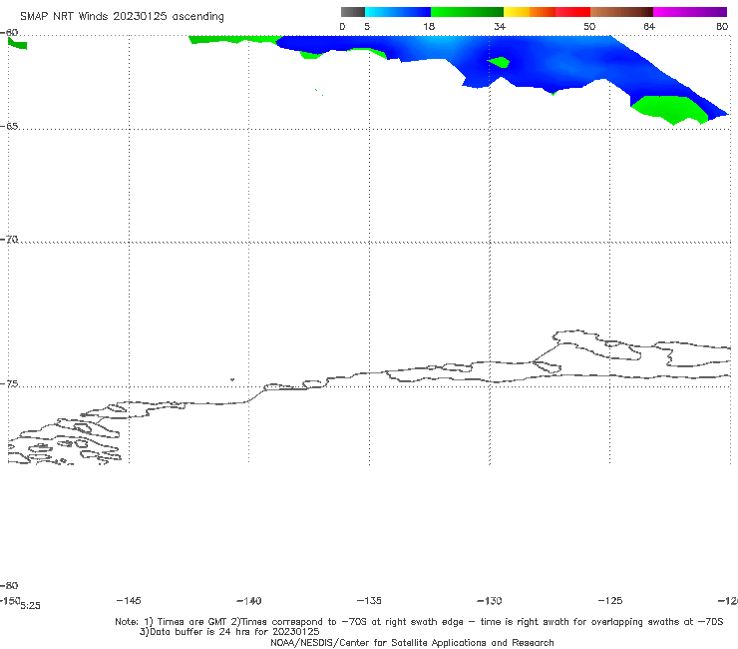Click the green 18-34 color bar segment
The height and width of the screenshot is (649, 738).
tap(467, 12)
